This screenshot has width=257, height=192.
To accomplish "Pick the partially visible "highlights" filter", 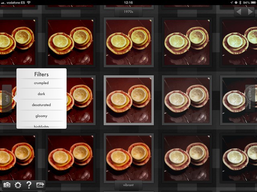I will 41,126.
